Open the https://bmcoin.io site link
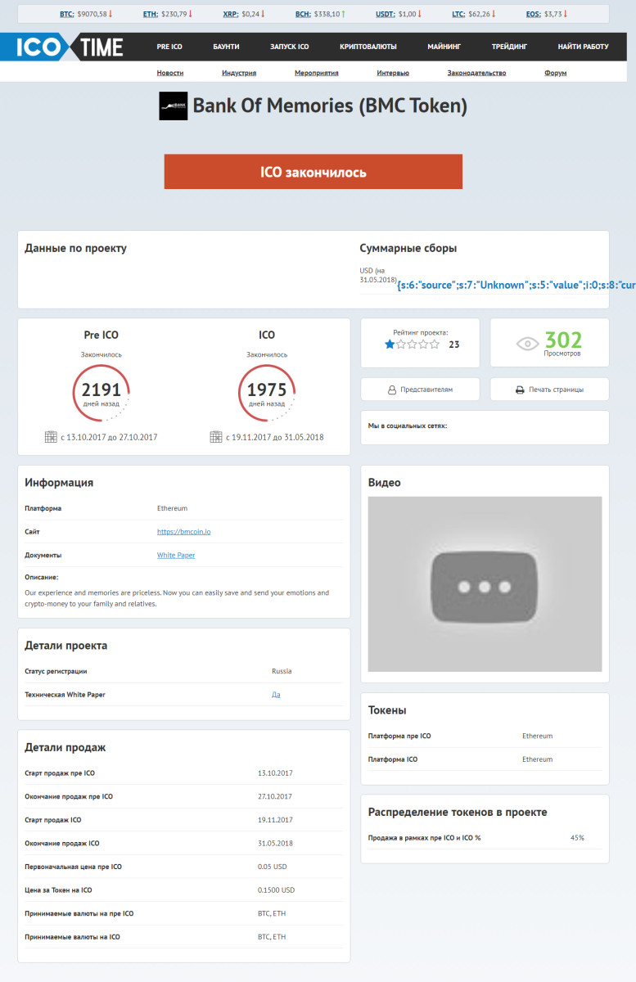 point(184,532)
